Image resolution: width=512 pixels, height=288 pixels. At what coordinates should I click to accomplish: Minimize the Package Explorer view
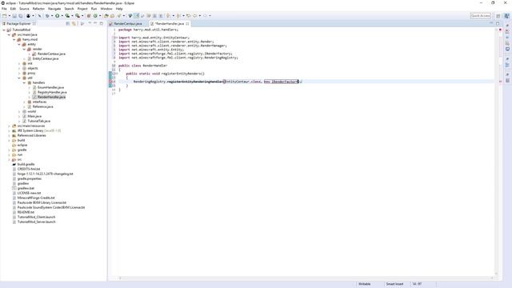[95, 23]
